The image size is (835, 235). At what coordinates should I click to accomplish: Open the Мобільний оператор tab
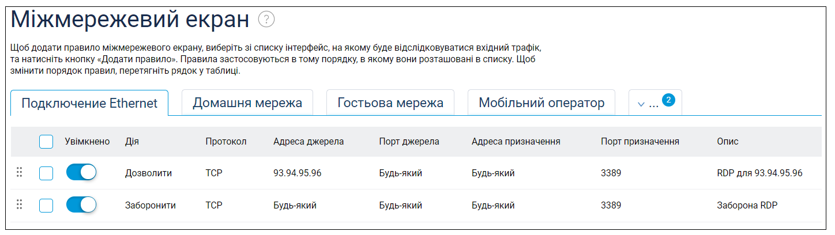click(541, 103)
